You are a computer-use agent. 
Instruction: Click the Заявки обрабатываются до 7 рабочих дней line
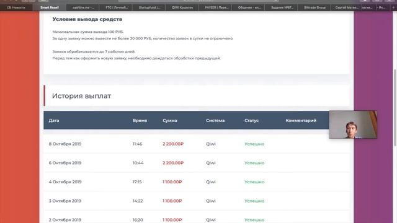coord(94,51)
